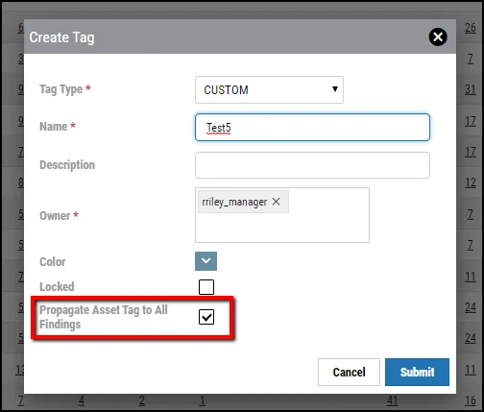The image size is (484, 412).
Task: Click the 2 count in bottom row
Action: (141, 400)
